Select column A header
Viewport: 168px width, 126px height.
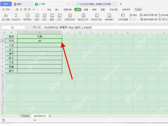11,32
